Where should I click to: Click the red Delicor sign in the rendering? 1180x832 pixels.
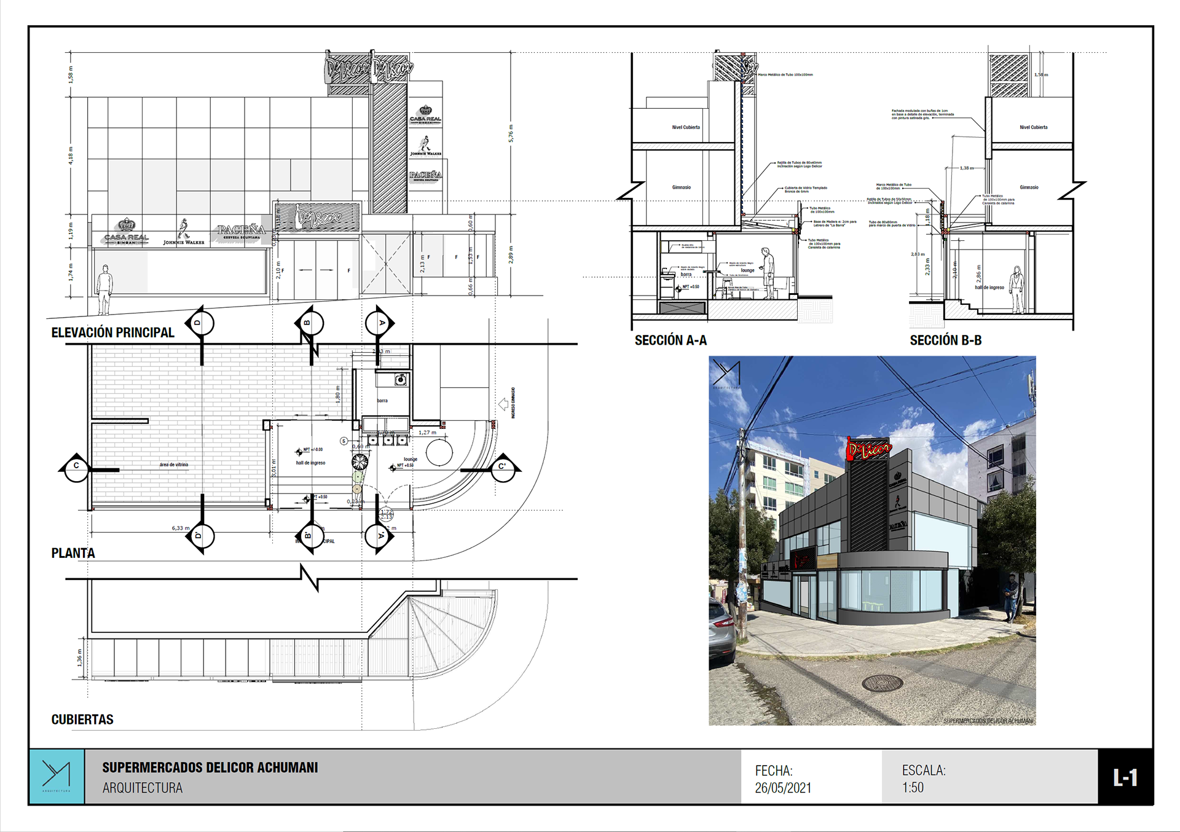pos(868,449)
